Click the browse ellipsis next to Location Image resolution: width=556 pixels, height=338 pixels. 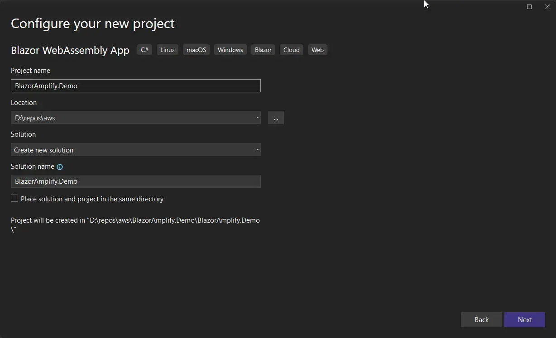pos(276,118)
